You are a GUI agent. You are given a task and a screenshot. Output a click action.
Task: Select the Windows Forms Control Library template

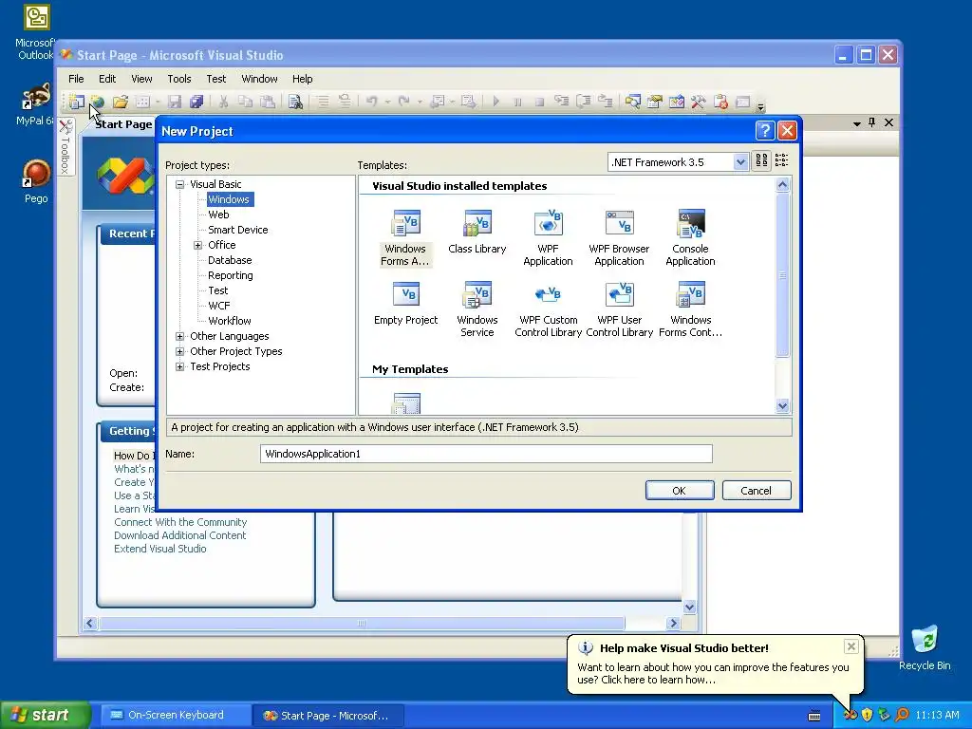coord(691,309)
